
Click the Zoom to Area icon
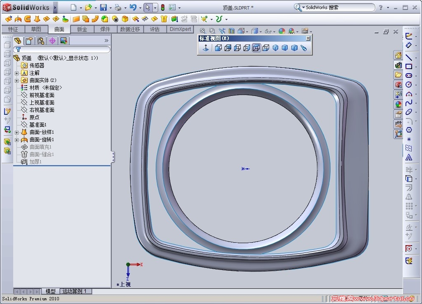pyautogui.click(x=212, y=31)
